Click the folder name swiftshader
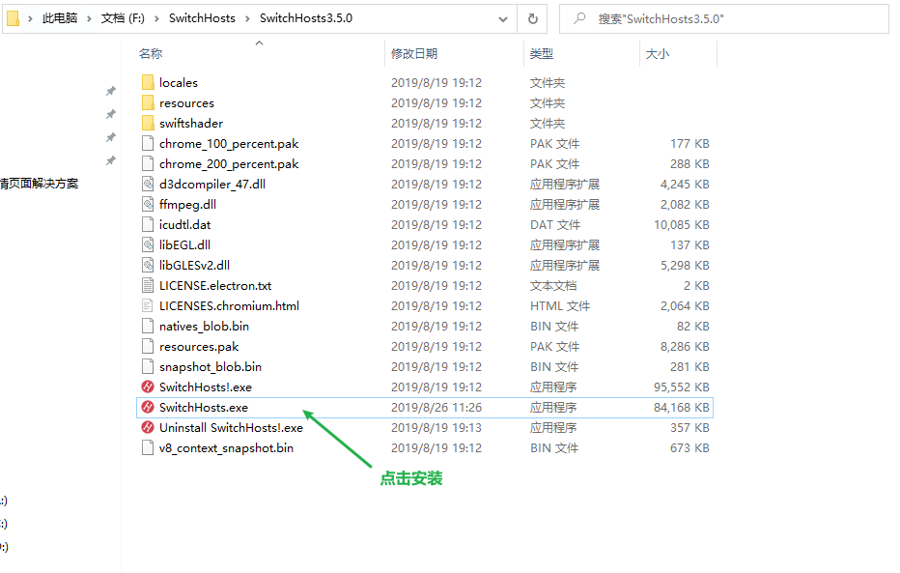The height and width of the screenshot is (573, 900). pyautogui.click(x=191, y=123)
